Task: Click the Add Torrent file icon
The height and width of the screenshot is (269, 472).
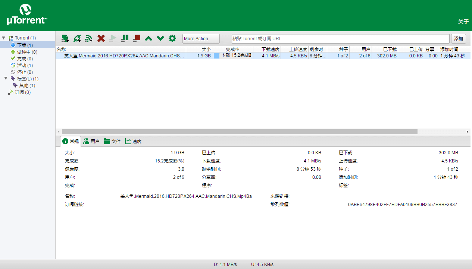Action: pos(65,38)
